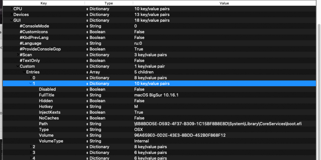Select the Volume key row
Screen dimensions: 321x160
tap(159, 135)
